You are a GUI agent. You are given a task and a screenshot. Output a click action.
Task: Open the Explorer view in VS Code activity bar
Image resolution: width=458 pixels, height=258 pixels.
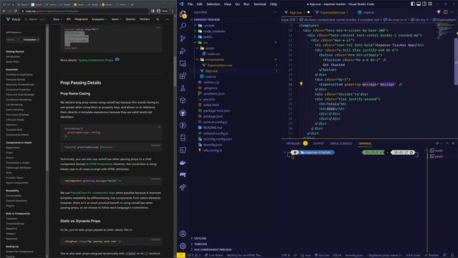tap(183, 14)
